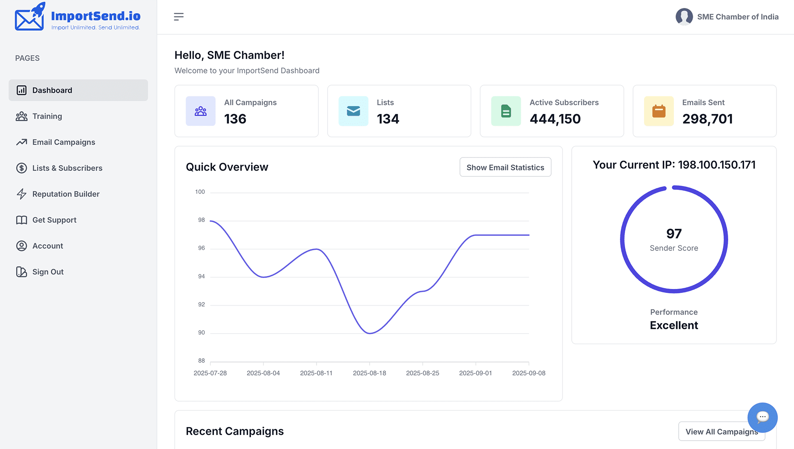Click the Lists blue envelope icon
The image size is (794, 449).
pyautogui.click(x=353, y=111)
